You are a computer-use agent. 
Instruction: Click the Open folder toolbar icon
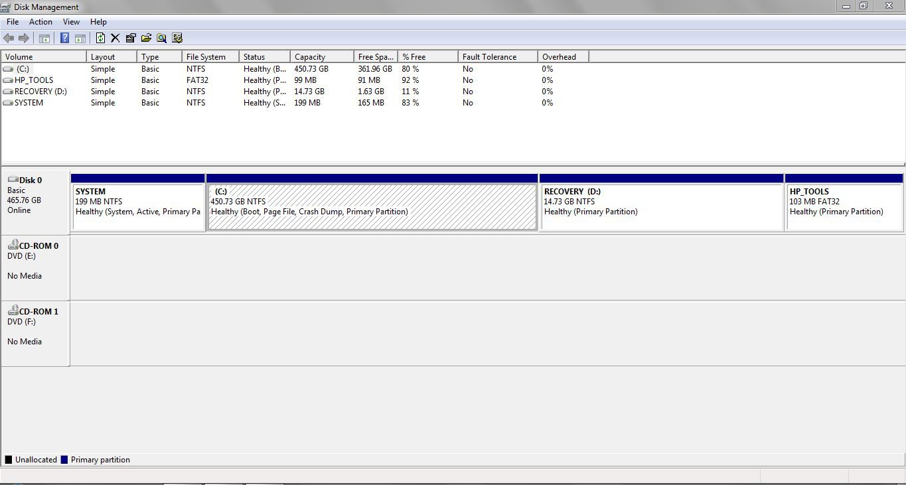(x=146, y=38)
